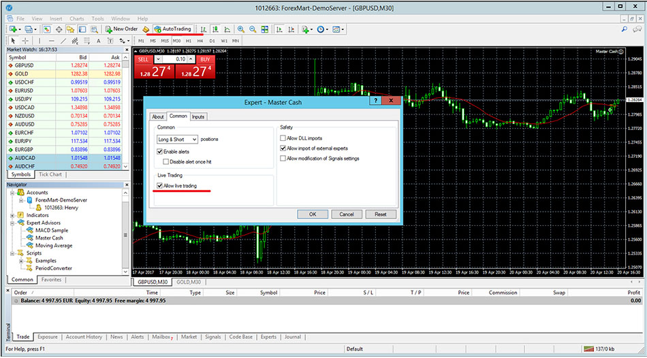
Task: Toggle the Navigator star-folder toolbar icon
Action: point(71,29)
